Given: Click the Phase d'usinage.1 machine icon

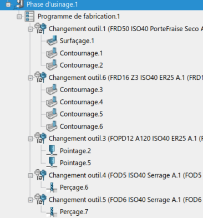Looking at the screenshot, I should pyautogui.click(x=19, y=4).
